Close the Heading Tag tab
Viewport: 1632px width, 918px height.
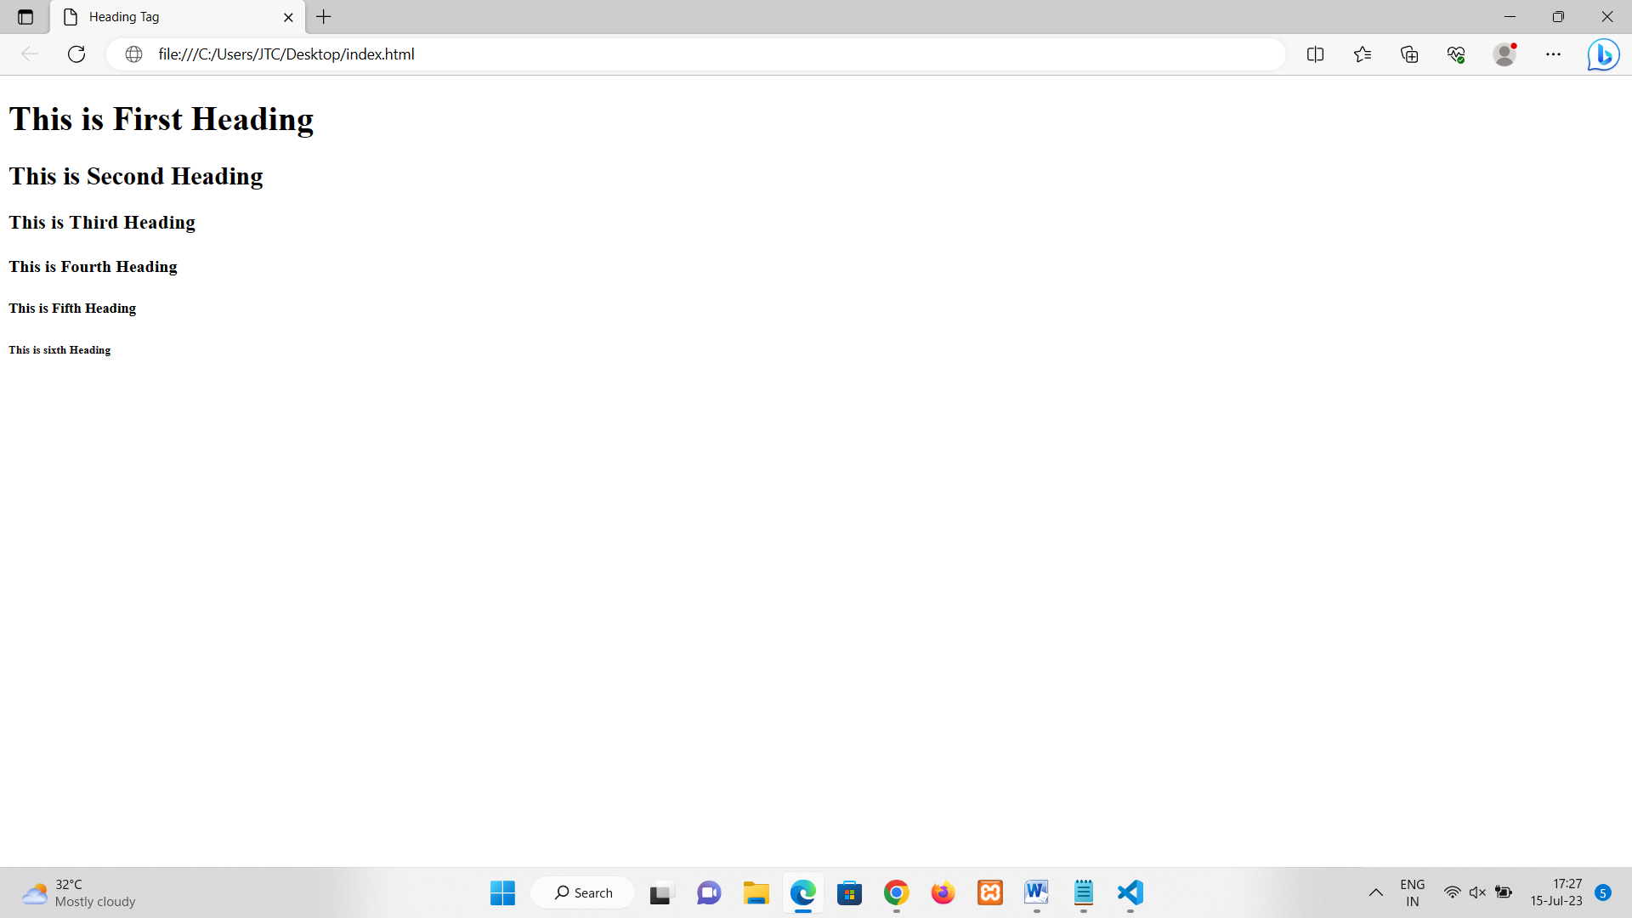click(288, 17)
